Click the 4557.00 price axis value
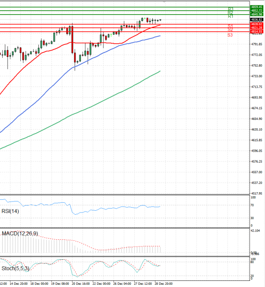Screen dimensions: 265x287 click(x=257, y=172)
